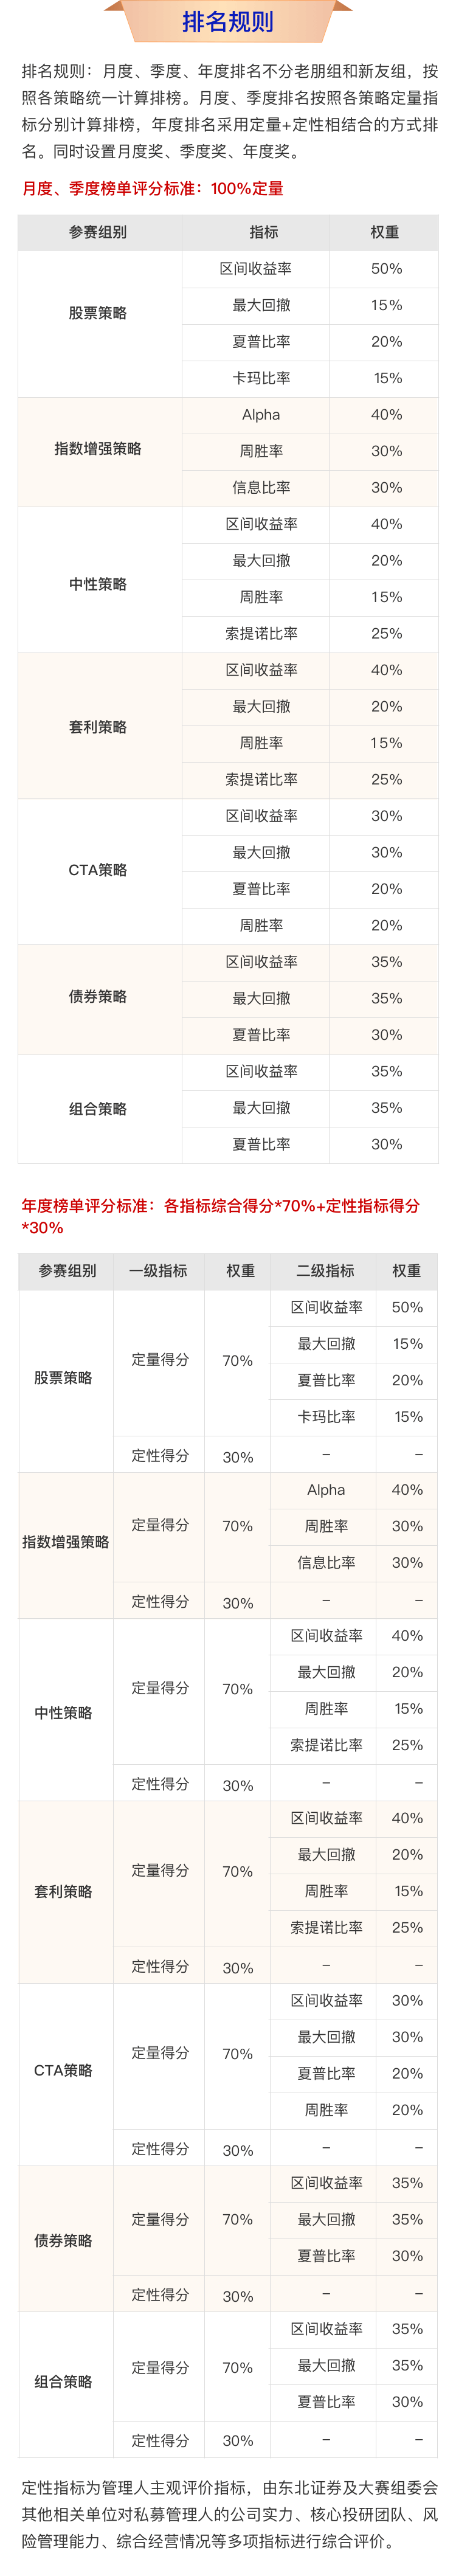Select 股票策略 cell in monthly/quarterly table

tap(98, 313)
